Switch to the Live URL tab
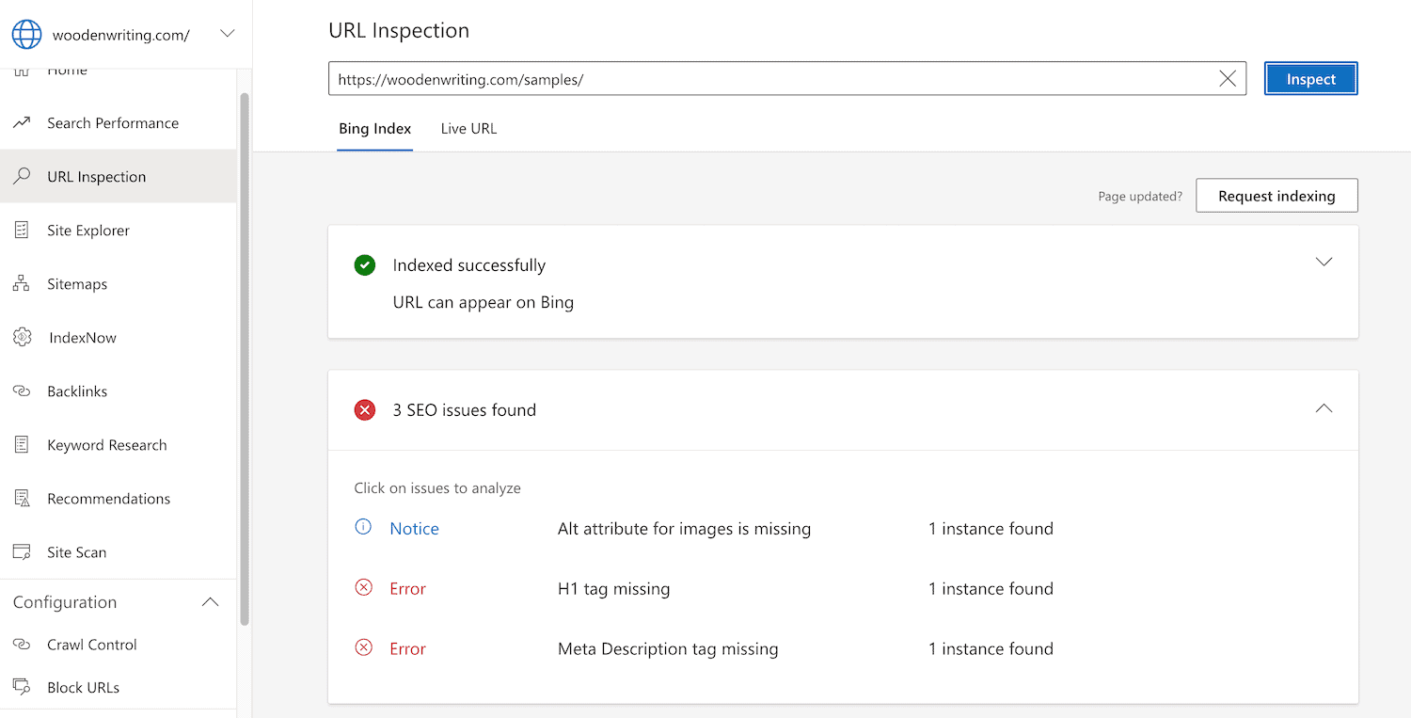The width and height of the screenshot is (1411, 718). (x=468, y=128)
